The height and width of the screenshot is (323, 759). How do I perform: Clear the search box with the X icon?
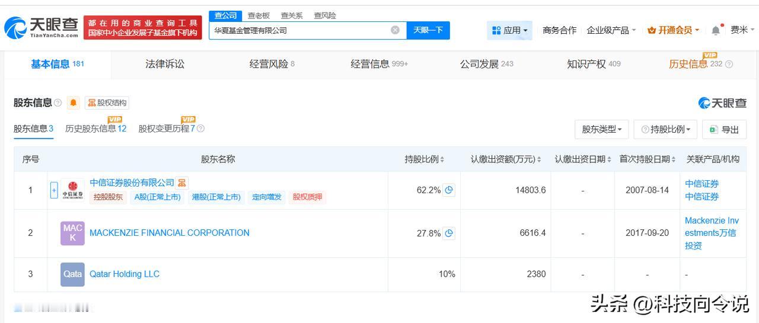pos(395,30)
